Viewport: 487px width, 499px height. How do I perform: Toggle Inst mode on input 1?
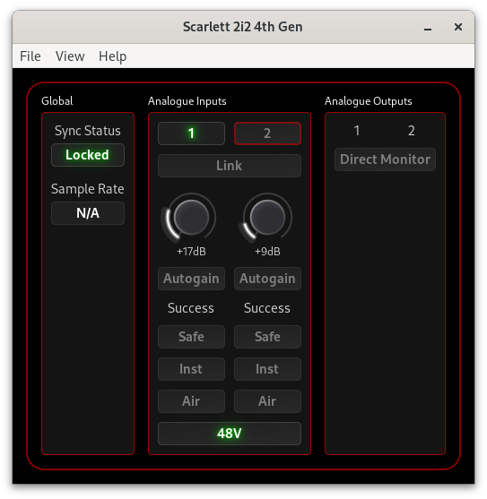[191, 369]
